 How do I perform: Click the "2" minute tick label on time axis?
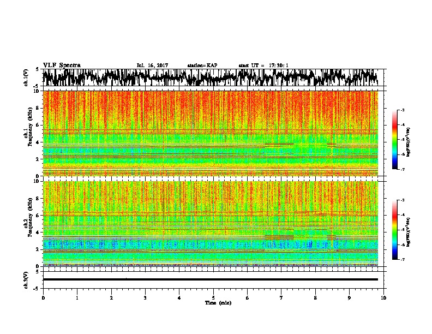point(111,298)
